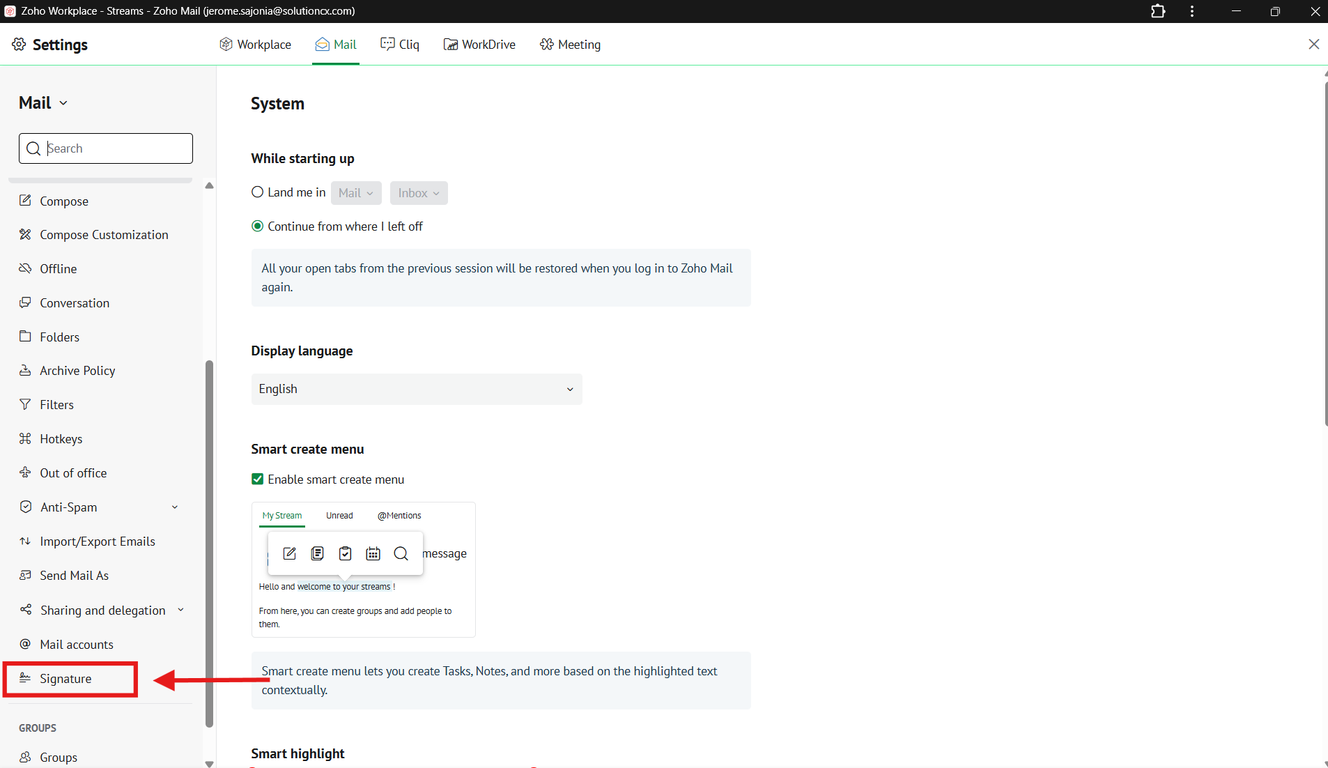Click the notes icon in smart create preview
Image resolution: width=1328 pixels, height=768 pixels.
(318, 553)
